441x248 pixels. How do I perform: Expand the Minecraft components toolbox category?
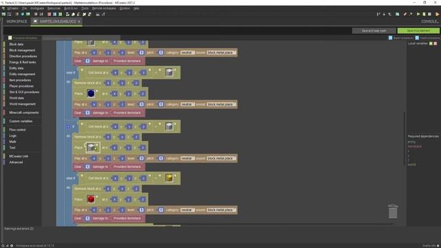[24, 112]
